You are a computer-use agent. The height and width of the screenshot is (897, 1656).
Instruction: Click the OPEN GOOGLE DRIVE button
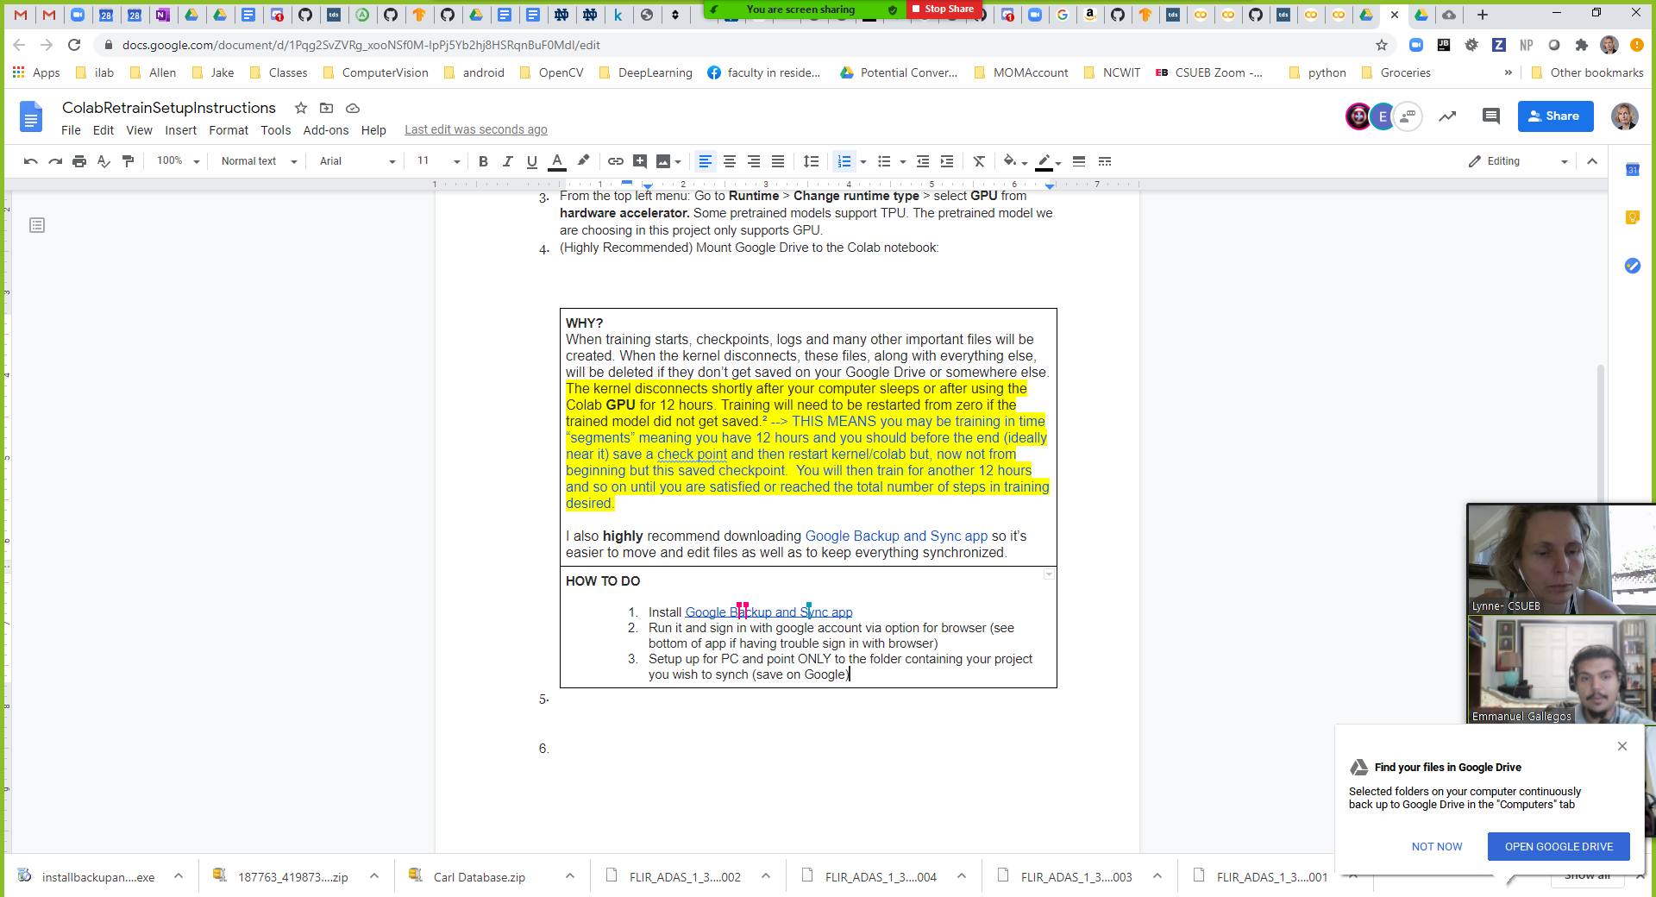pyautogui.click(x=1558, y=846)
